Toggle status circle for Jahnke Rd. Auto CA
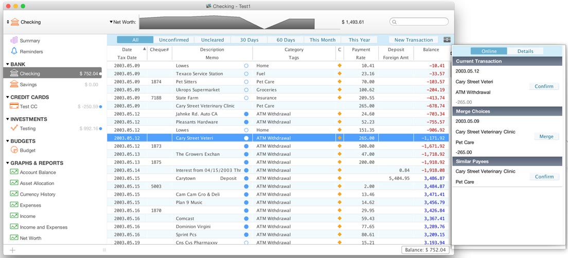Screen dimensions: 568x258 coord(246,114)
